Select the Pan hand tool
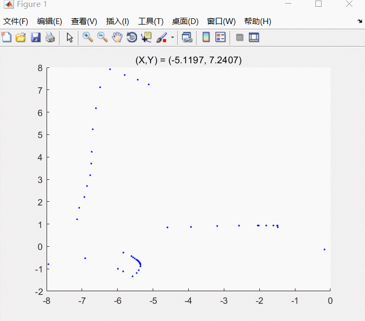This screenshot has height=321, width=365. click(x=117, y=37)
